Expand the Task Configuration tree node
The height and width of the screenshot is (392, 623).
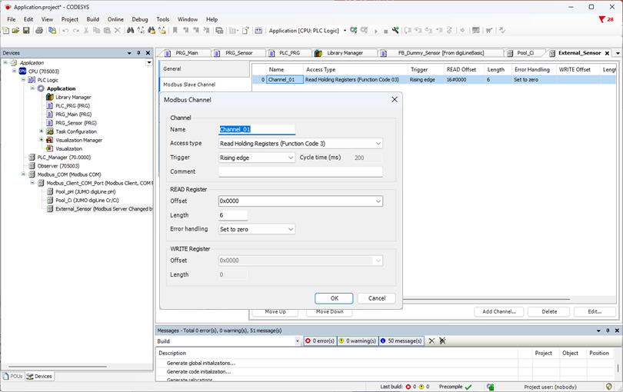[42, 131]
